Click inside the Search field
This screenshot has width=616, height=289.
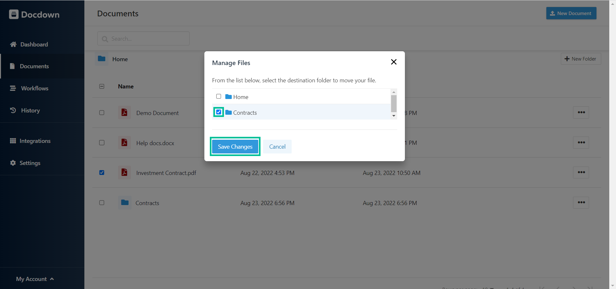[x=143, y=38]
